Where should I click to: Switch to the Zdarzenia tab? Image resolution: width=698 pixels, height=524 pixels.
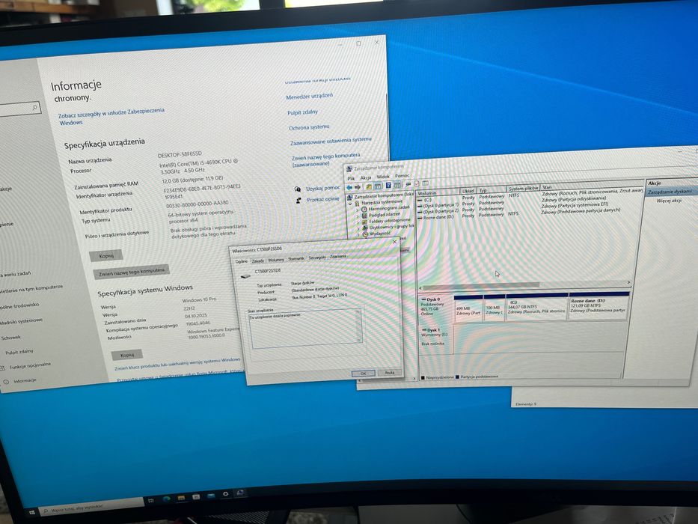coord(338,257)
